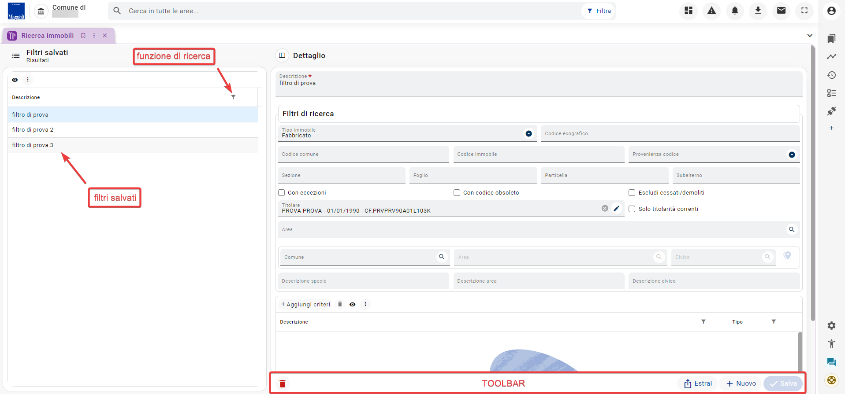Click the Descrizione specie field
The height and width of the screenshot is (394, 845).
click(x=363, y=281)
